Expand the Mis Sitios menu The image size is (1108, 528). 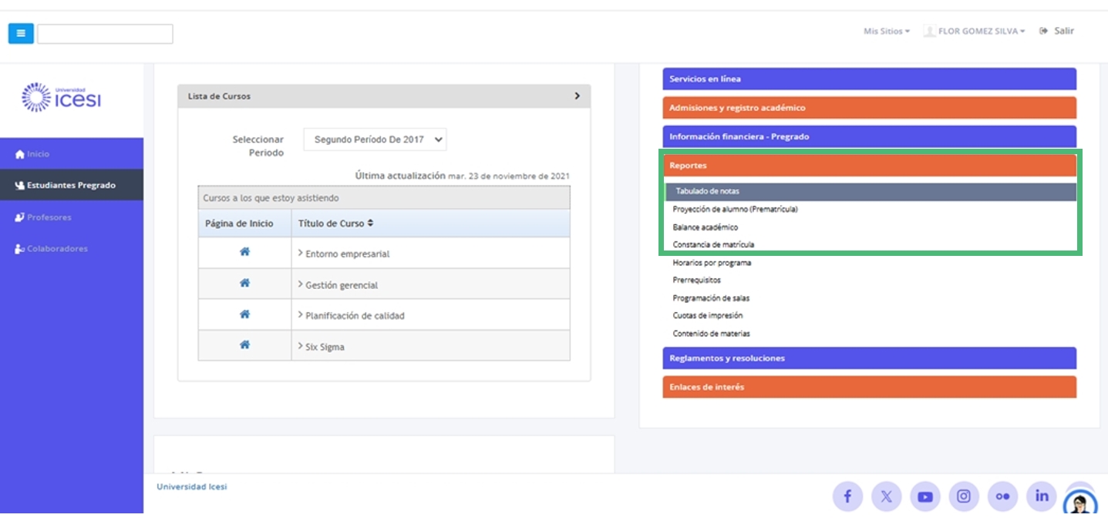click(886, 32)
